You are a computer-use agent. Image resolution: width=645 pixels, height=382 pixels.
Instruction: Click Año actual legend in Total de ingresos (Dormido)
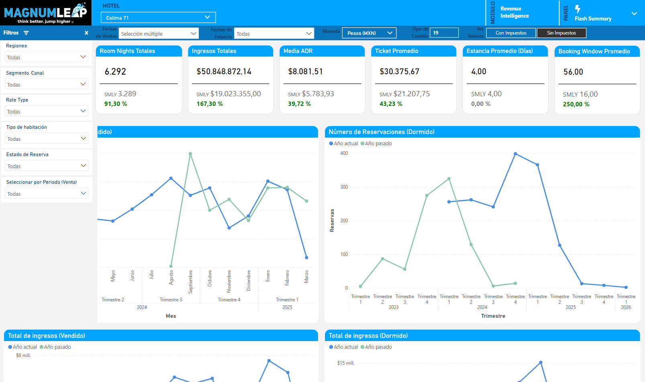[343, 347]
